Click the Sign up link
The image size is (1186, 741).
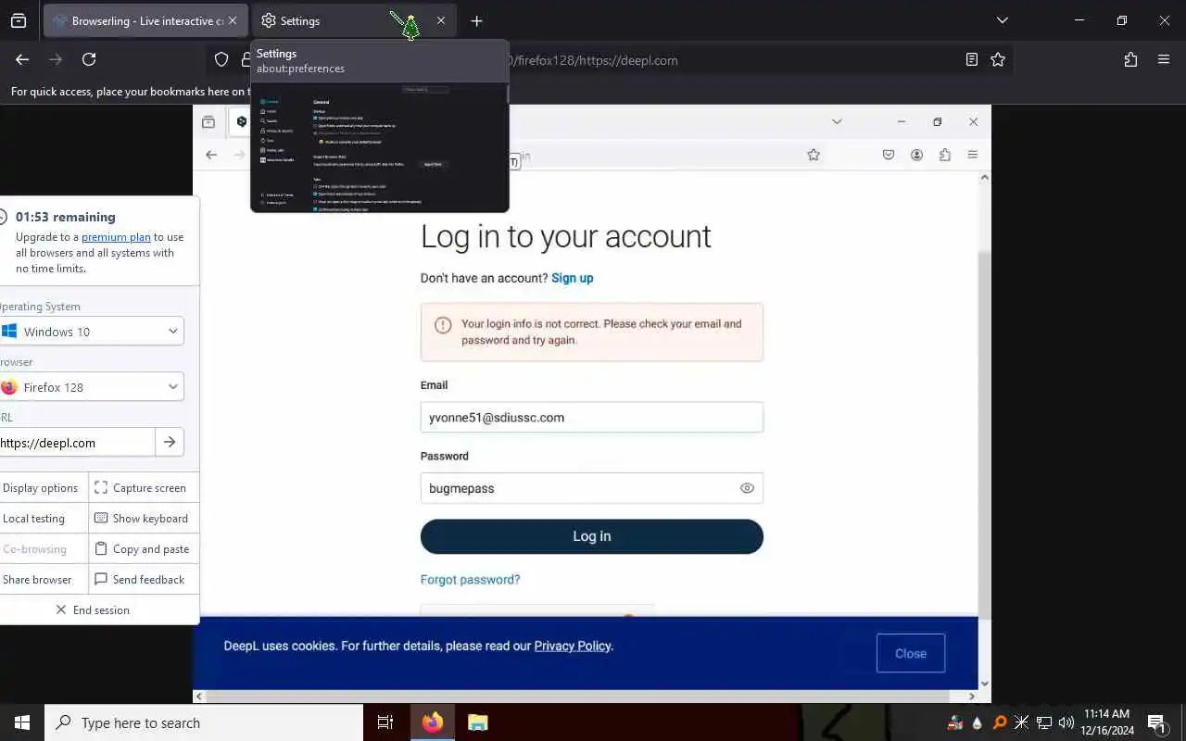point(573,278)
